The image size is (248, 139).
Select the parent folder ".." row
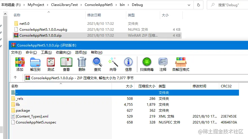pyautogui.click(x=125, y=92)
